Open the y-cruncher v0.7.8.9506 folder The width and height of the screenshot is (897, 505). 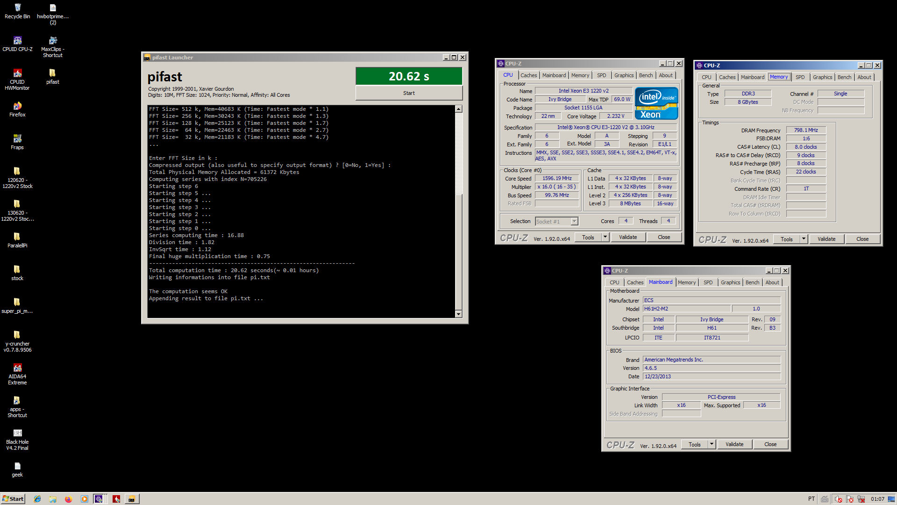[x=17, y=341]
